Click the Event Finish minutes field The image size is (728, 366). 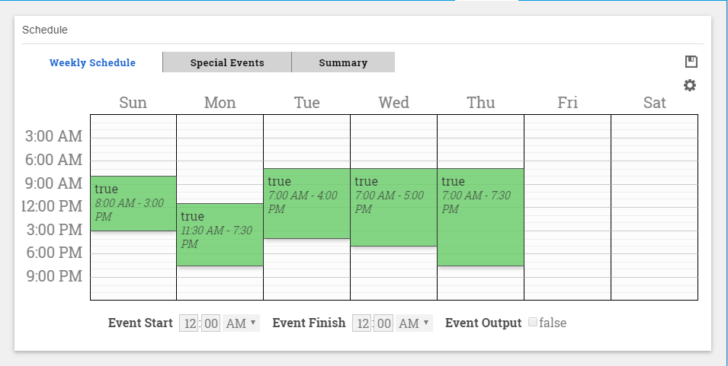click(x=383, y=323)
